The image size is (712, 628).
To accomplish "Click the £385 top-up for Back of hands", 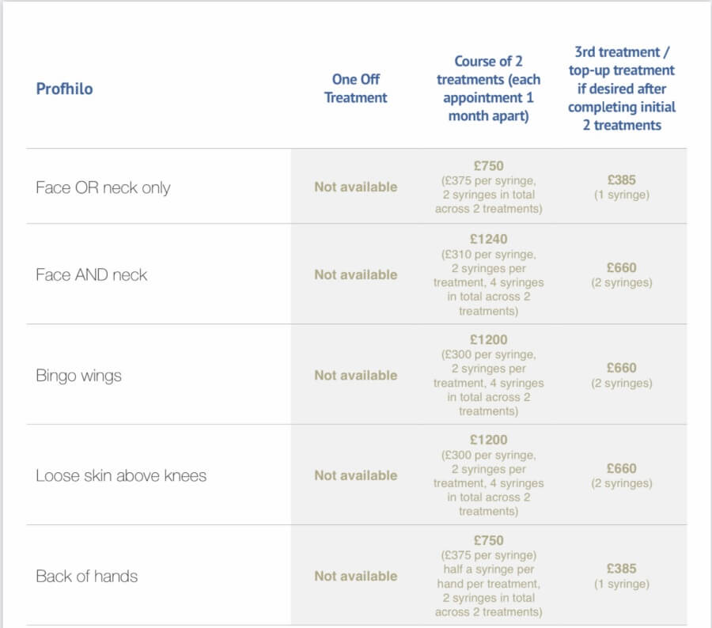I will click(622, 569).
